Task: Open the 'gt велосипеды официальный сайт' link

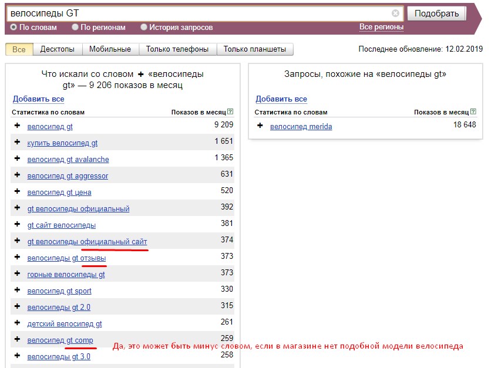Action: tap(87, 242)
